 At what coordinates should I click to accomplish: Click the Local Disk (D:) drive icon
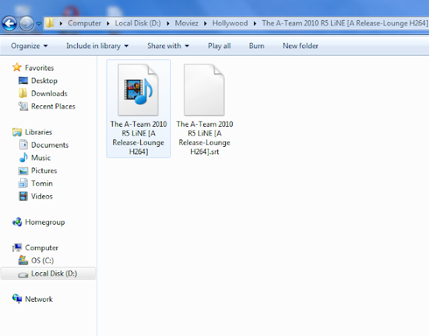click(x=23, y=274)
